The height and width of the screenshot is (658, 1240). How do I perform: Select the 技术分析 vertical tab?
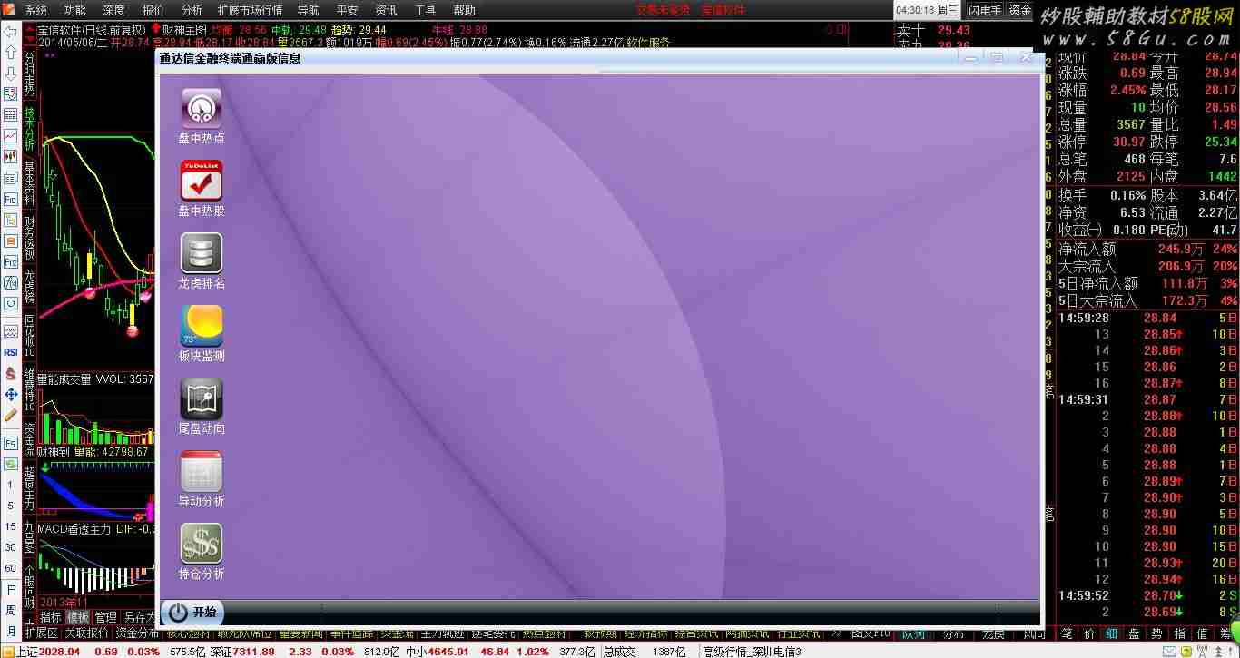29,130
